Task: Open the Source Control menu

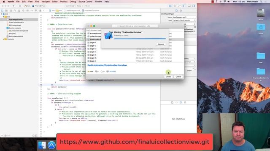Action: pyautogui.click(x=85, y=2)
